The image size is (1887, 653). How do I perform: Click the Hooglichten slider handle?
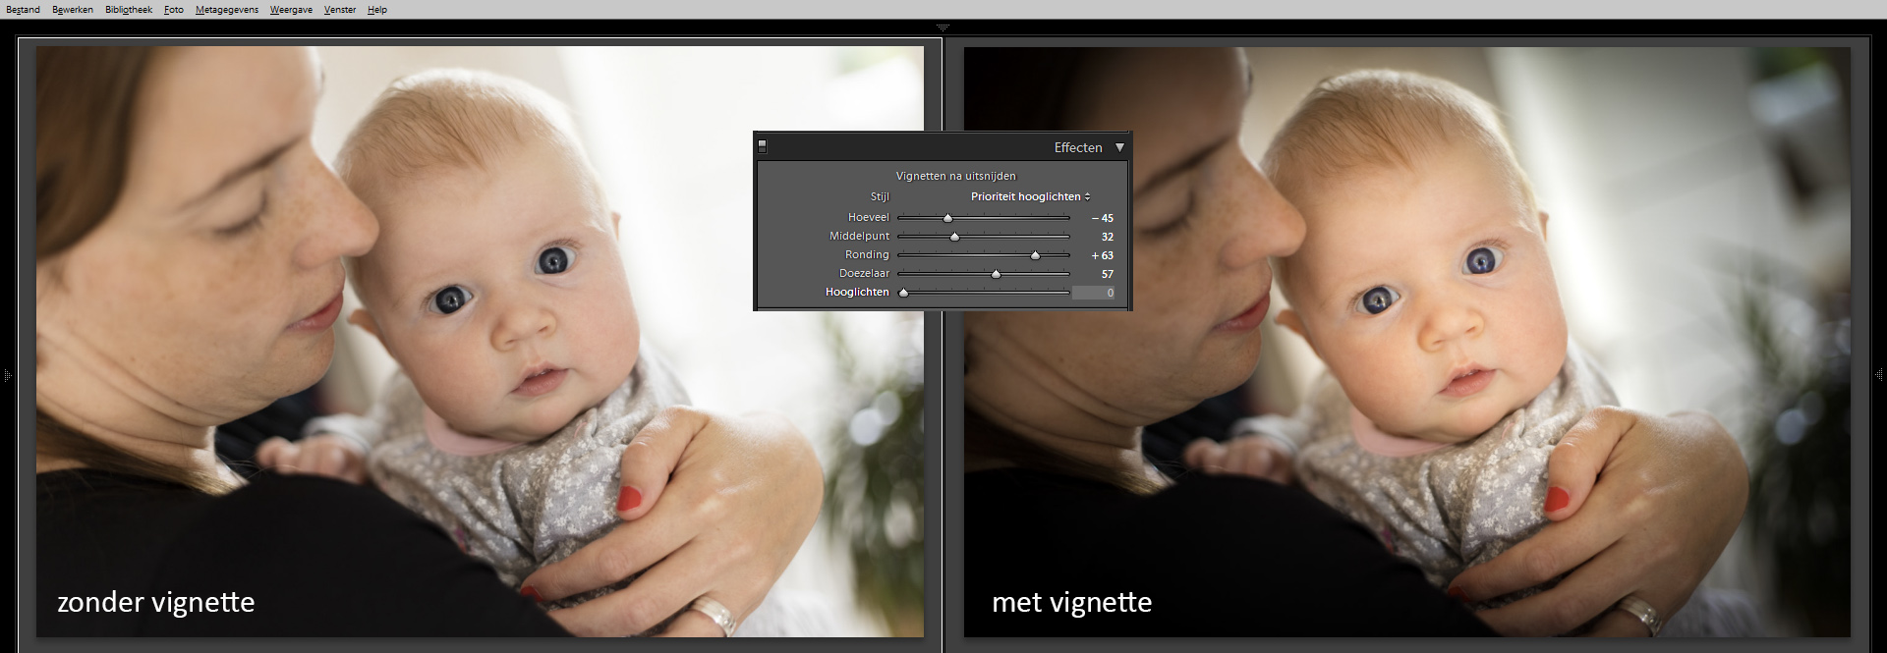tap(903, 293)
